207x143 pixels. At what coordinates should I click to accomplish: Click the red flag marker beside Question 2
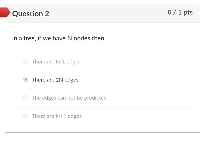5,12
